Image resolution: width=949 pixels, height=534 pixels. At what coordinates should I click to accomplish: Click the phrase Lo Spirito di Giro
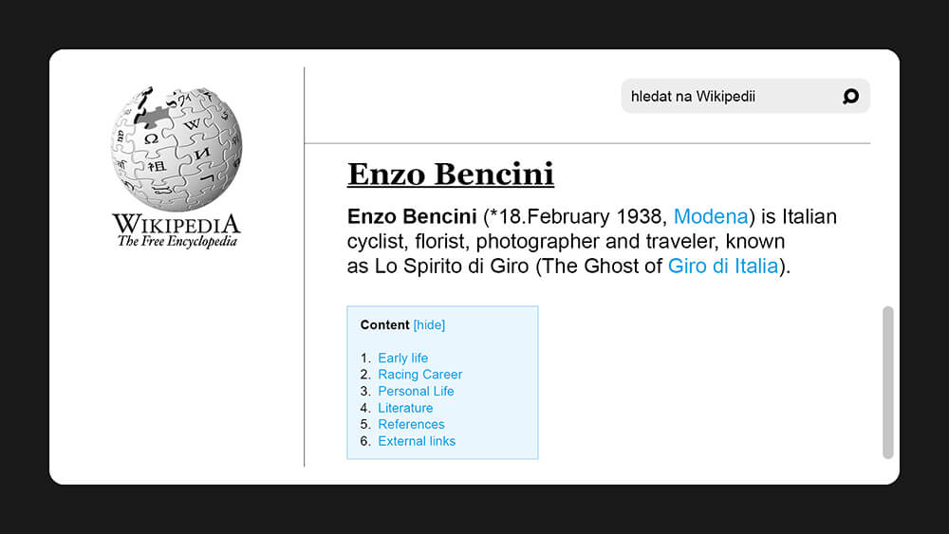pos(452,267)
